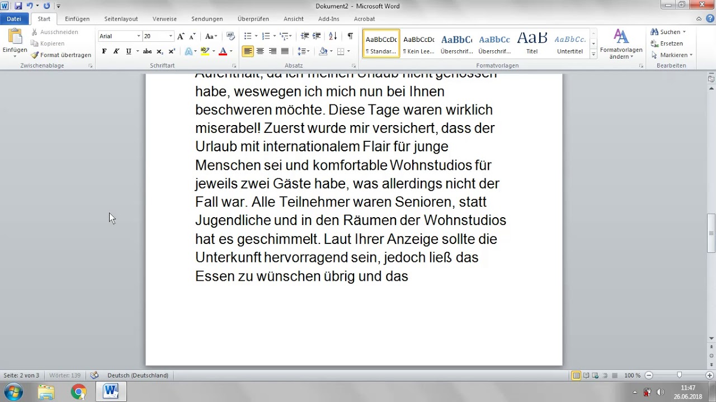The height and width of the screenshot is (402, 716).
Task: Click the undo icon in title bar
Action: (30, 6)
